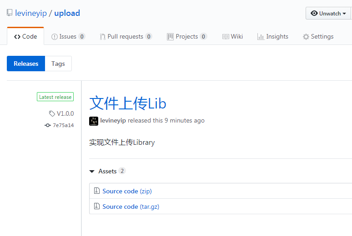Open commit 7e75a14
Screen dimensions: 352x236
63,125
